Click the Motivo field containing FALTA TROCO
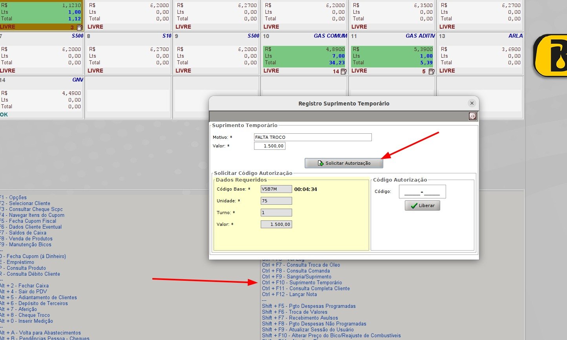 click(313, 137)
